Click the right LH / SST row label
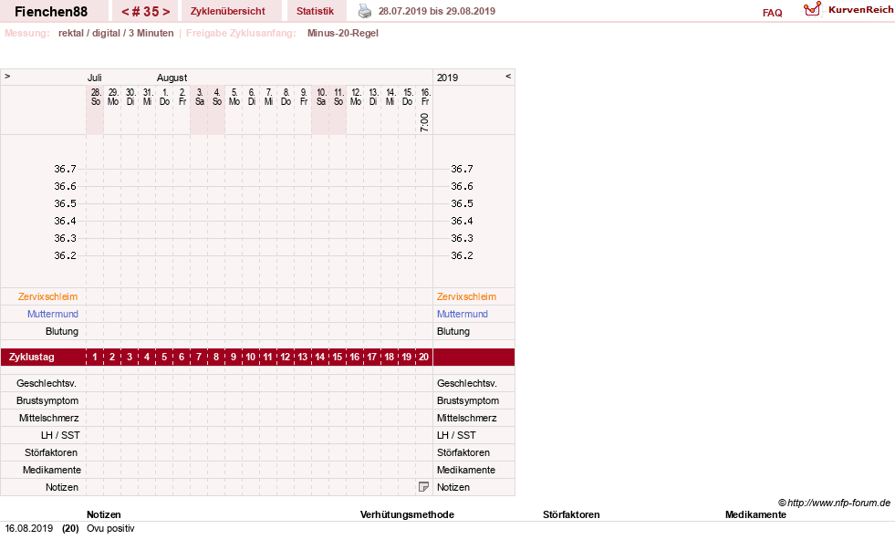This screenshot has height=550, width=895. [x=456, y=435]
